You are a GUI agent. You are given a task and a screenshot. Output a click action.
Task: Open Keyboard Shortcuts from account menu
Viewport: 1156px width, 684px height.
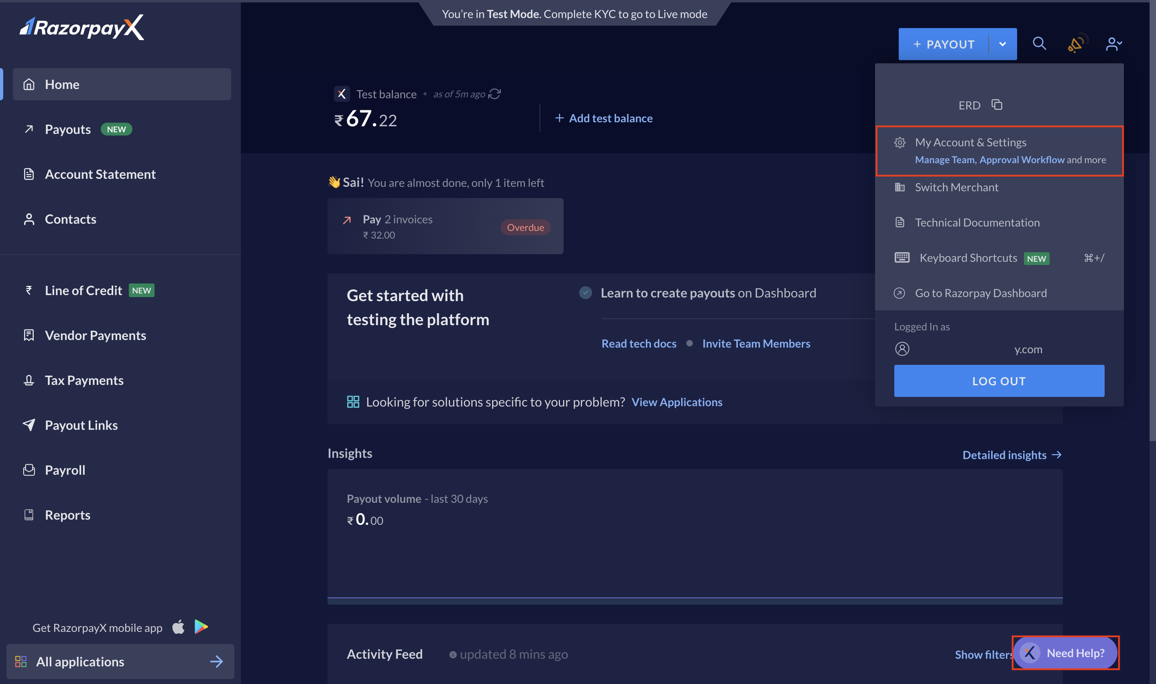(968, 258)
